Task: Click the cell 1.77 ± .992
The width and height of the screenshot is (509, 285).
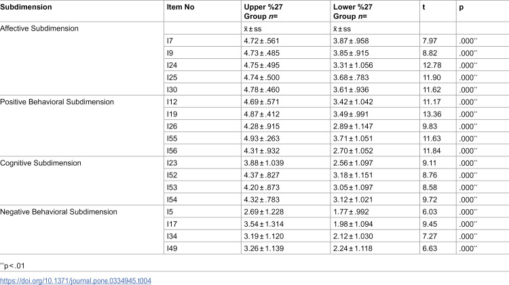Action: [x=351, y=212]
